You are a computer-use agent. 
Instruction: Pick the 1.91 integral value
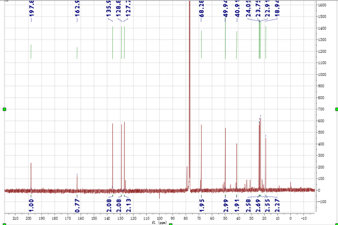237,206
